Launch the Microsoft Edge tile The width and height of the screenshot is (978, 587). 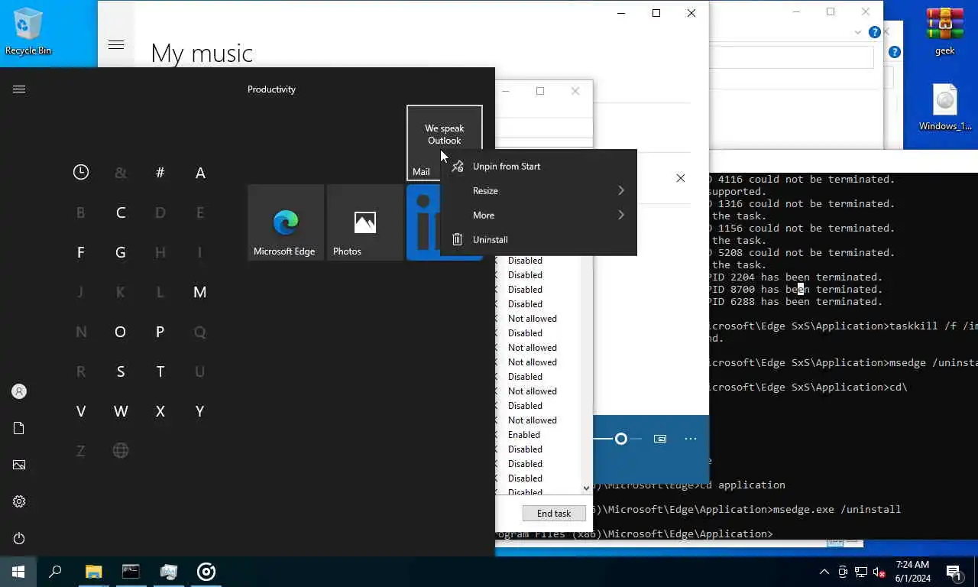(286, 222)
